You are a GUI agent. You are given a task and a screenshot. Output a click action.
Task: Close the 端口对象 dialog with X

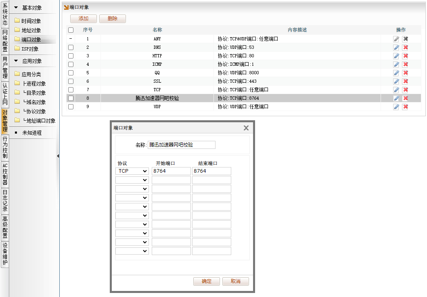(246, 128)
